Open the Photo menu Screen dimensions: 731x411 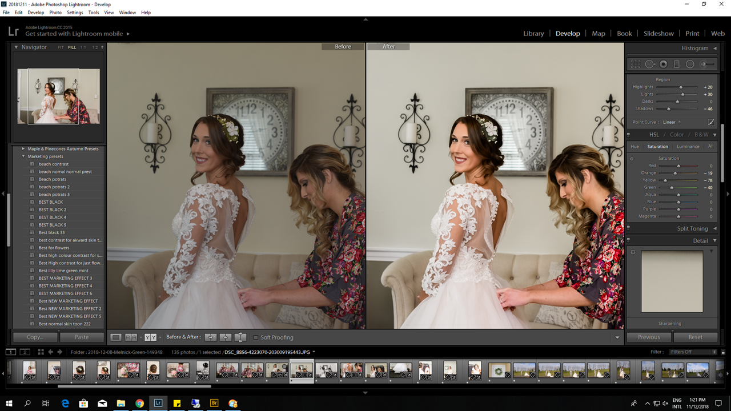point(55,13)
